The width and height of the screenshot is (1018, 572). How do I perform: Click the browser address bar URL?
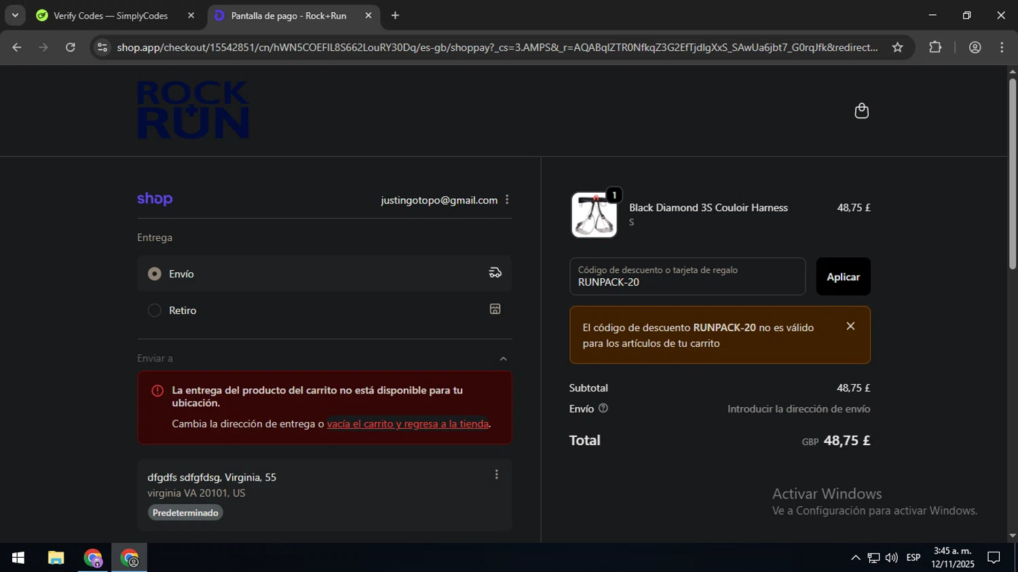pos(497,47)
